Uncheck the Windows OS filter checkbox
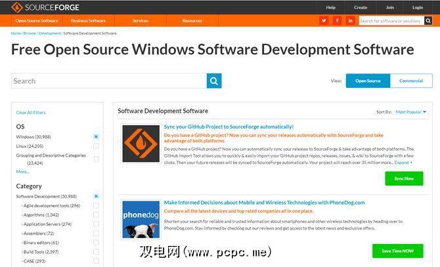Screen dimensions: 440x267 pos(96,136)
